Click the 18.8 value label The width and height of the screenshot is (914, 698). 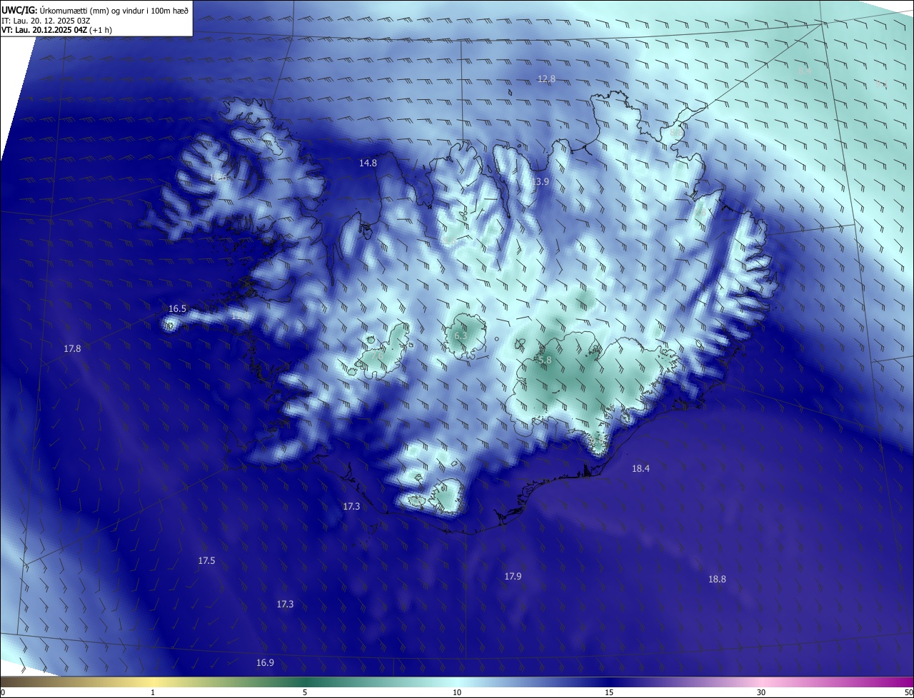717,580
